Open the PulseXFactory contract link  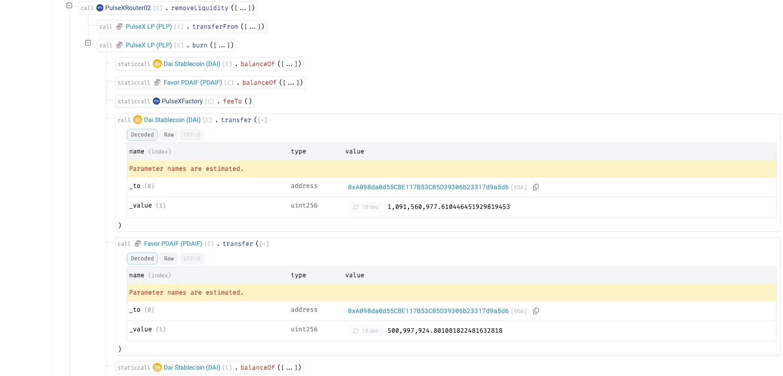182,101
